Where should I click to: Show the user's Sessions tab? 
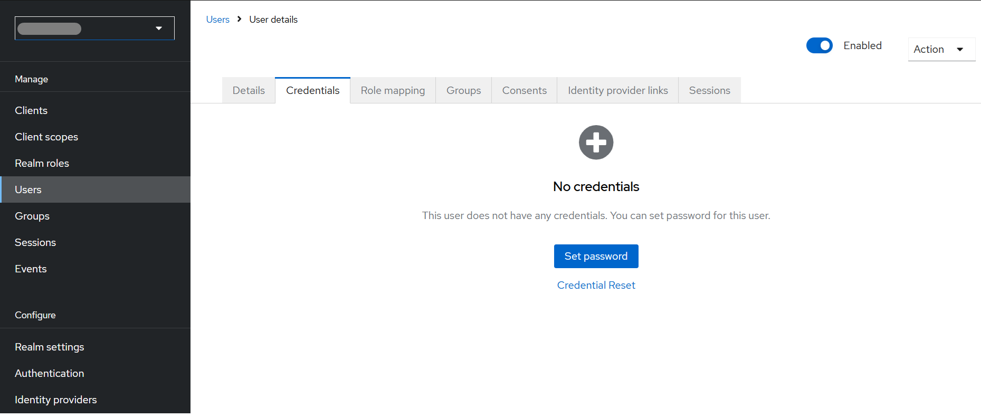(x=709, y=90)
